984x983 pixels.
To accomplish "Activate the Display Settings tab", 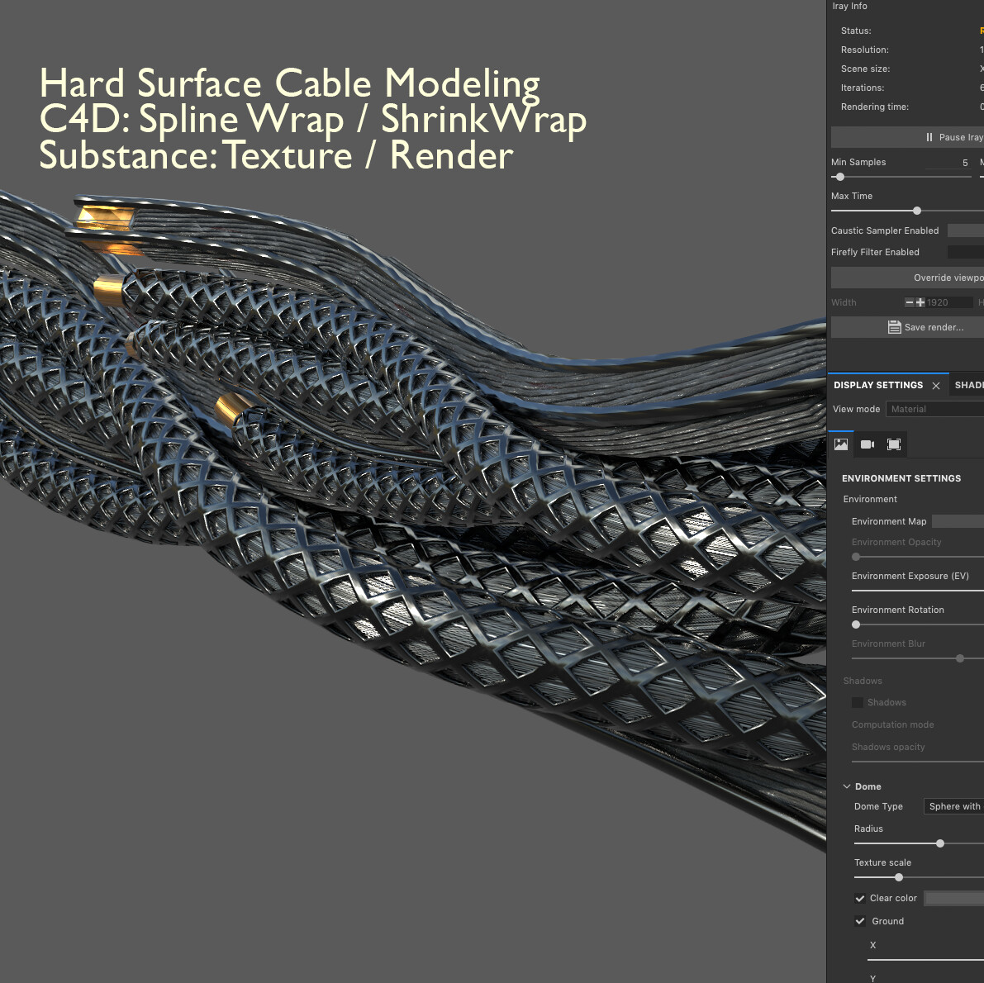I will click(878, 385).
